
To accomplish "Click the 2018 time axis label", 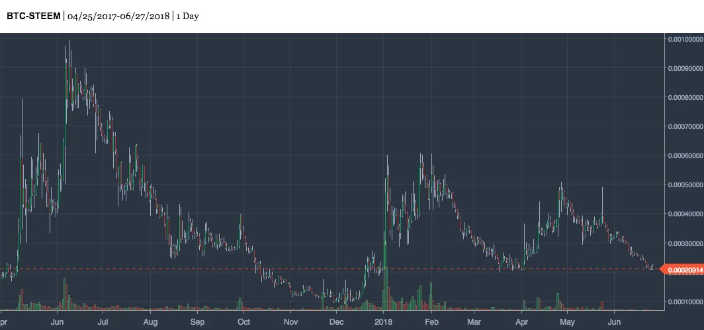I will click(x=384, y=322).
